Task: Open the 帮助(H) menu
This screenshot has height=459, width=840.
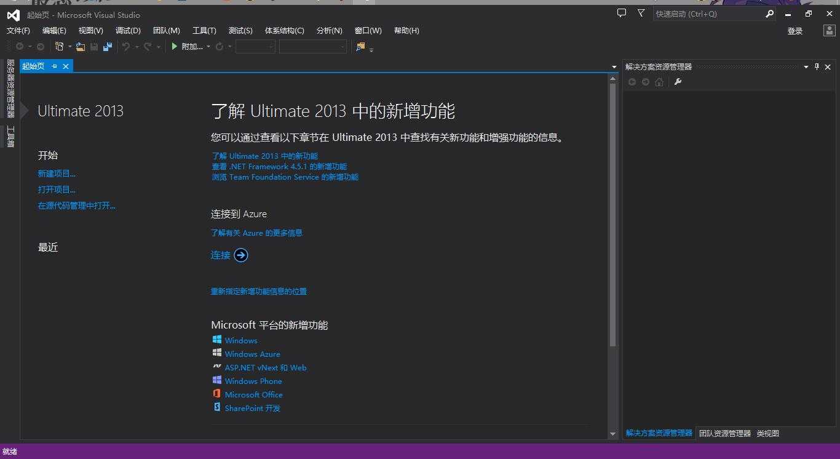Action: 406,30
